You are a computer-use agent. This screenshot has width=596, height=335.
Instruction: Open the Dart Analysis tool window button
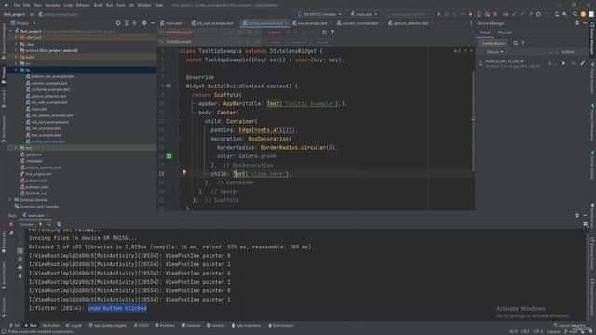coord(281,325)
